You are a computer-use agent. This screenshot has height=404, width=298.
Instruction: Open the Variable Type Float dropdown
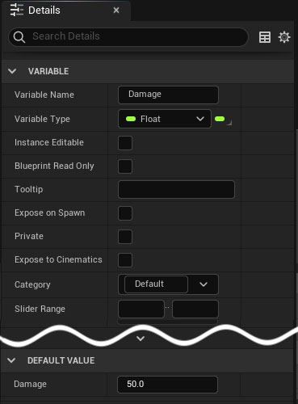[165, 119]
